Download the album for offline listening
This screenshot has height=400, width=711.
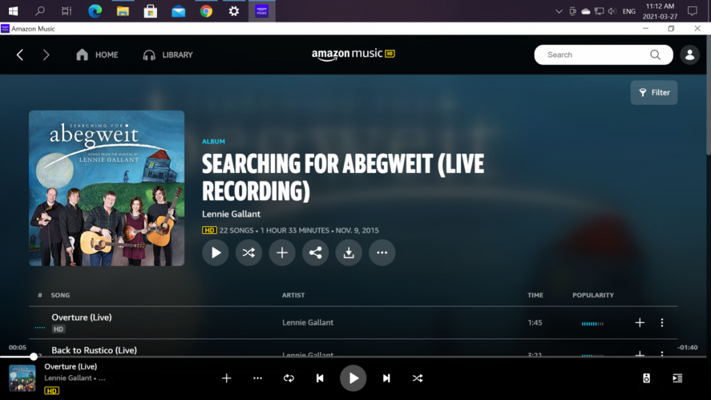pos(349,253)
